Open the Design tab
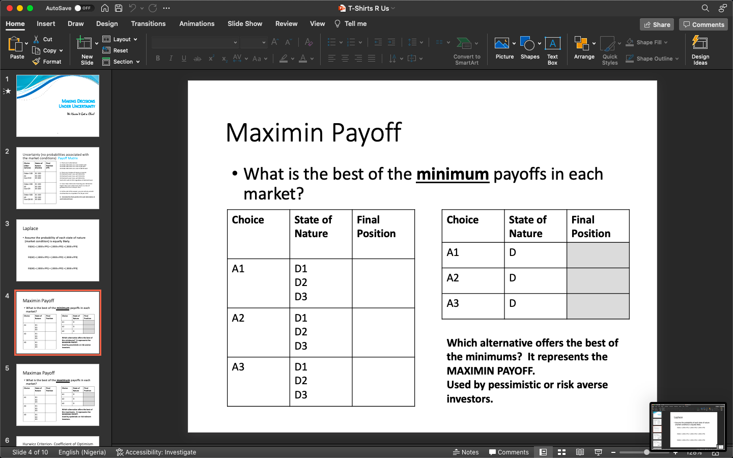The width and height of the screenshot is (733, 458). pyautogui.click(x=107, y=23)
